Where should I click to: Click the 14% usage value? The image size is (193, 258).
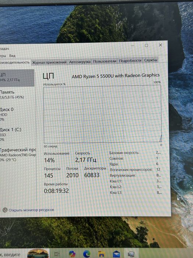(x=49, y=160)
